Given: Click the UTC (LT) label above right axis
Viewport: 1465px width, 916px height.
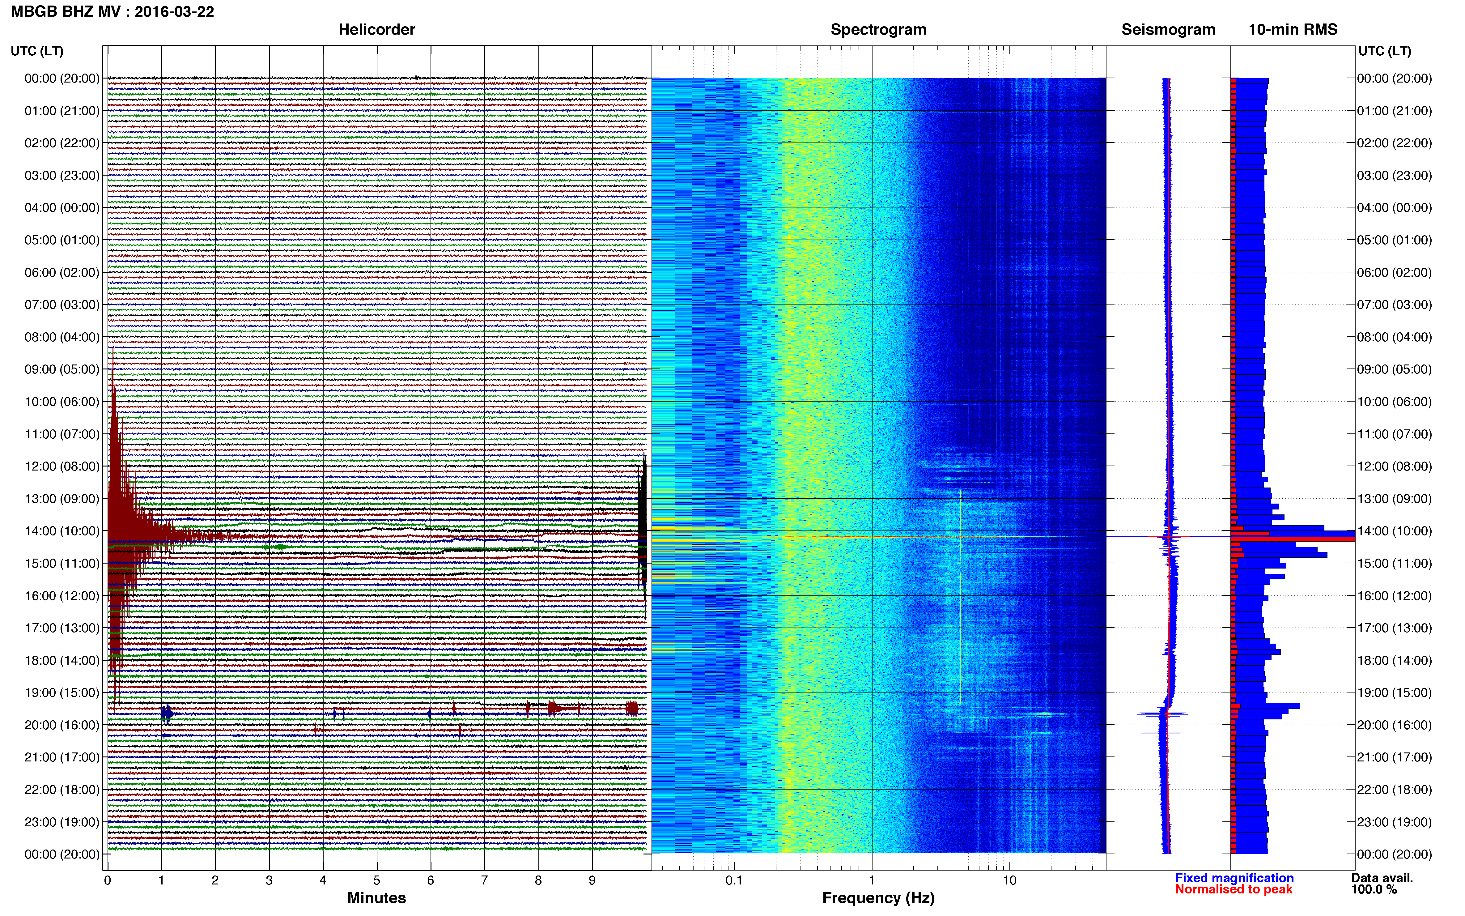Looking at the screenshot, I should point(1384,51).
